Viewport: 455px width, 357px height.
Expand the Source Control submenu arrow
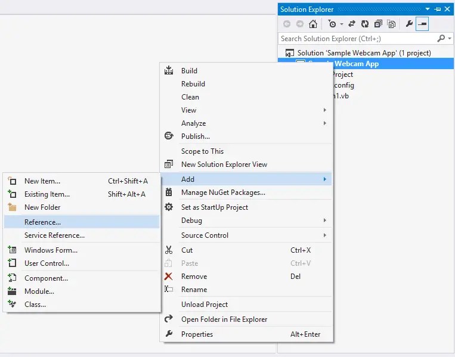click(x=325, y=235)
